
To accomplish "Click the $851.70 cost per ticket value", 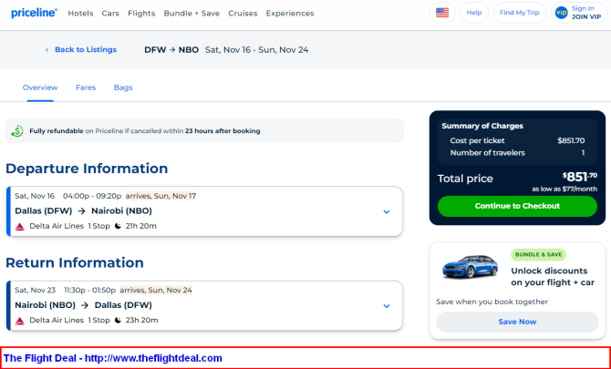I will tap(571, 141).
